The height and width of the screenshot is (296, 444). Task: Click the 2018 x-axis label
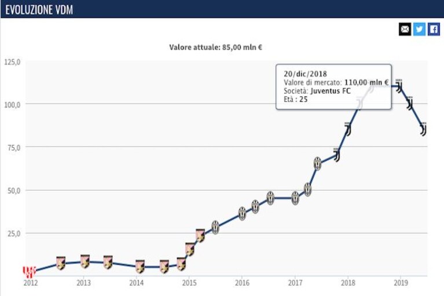point(348,283)
